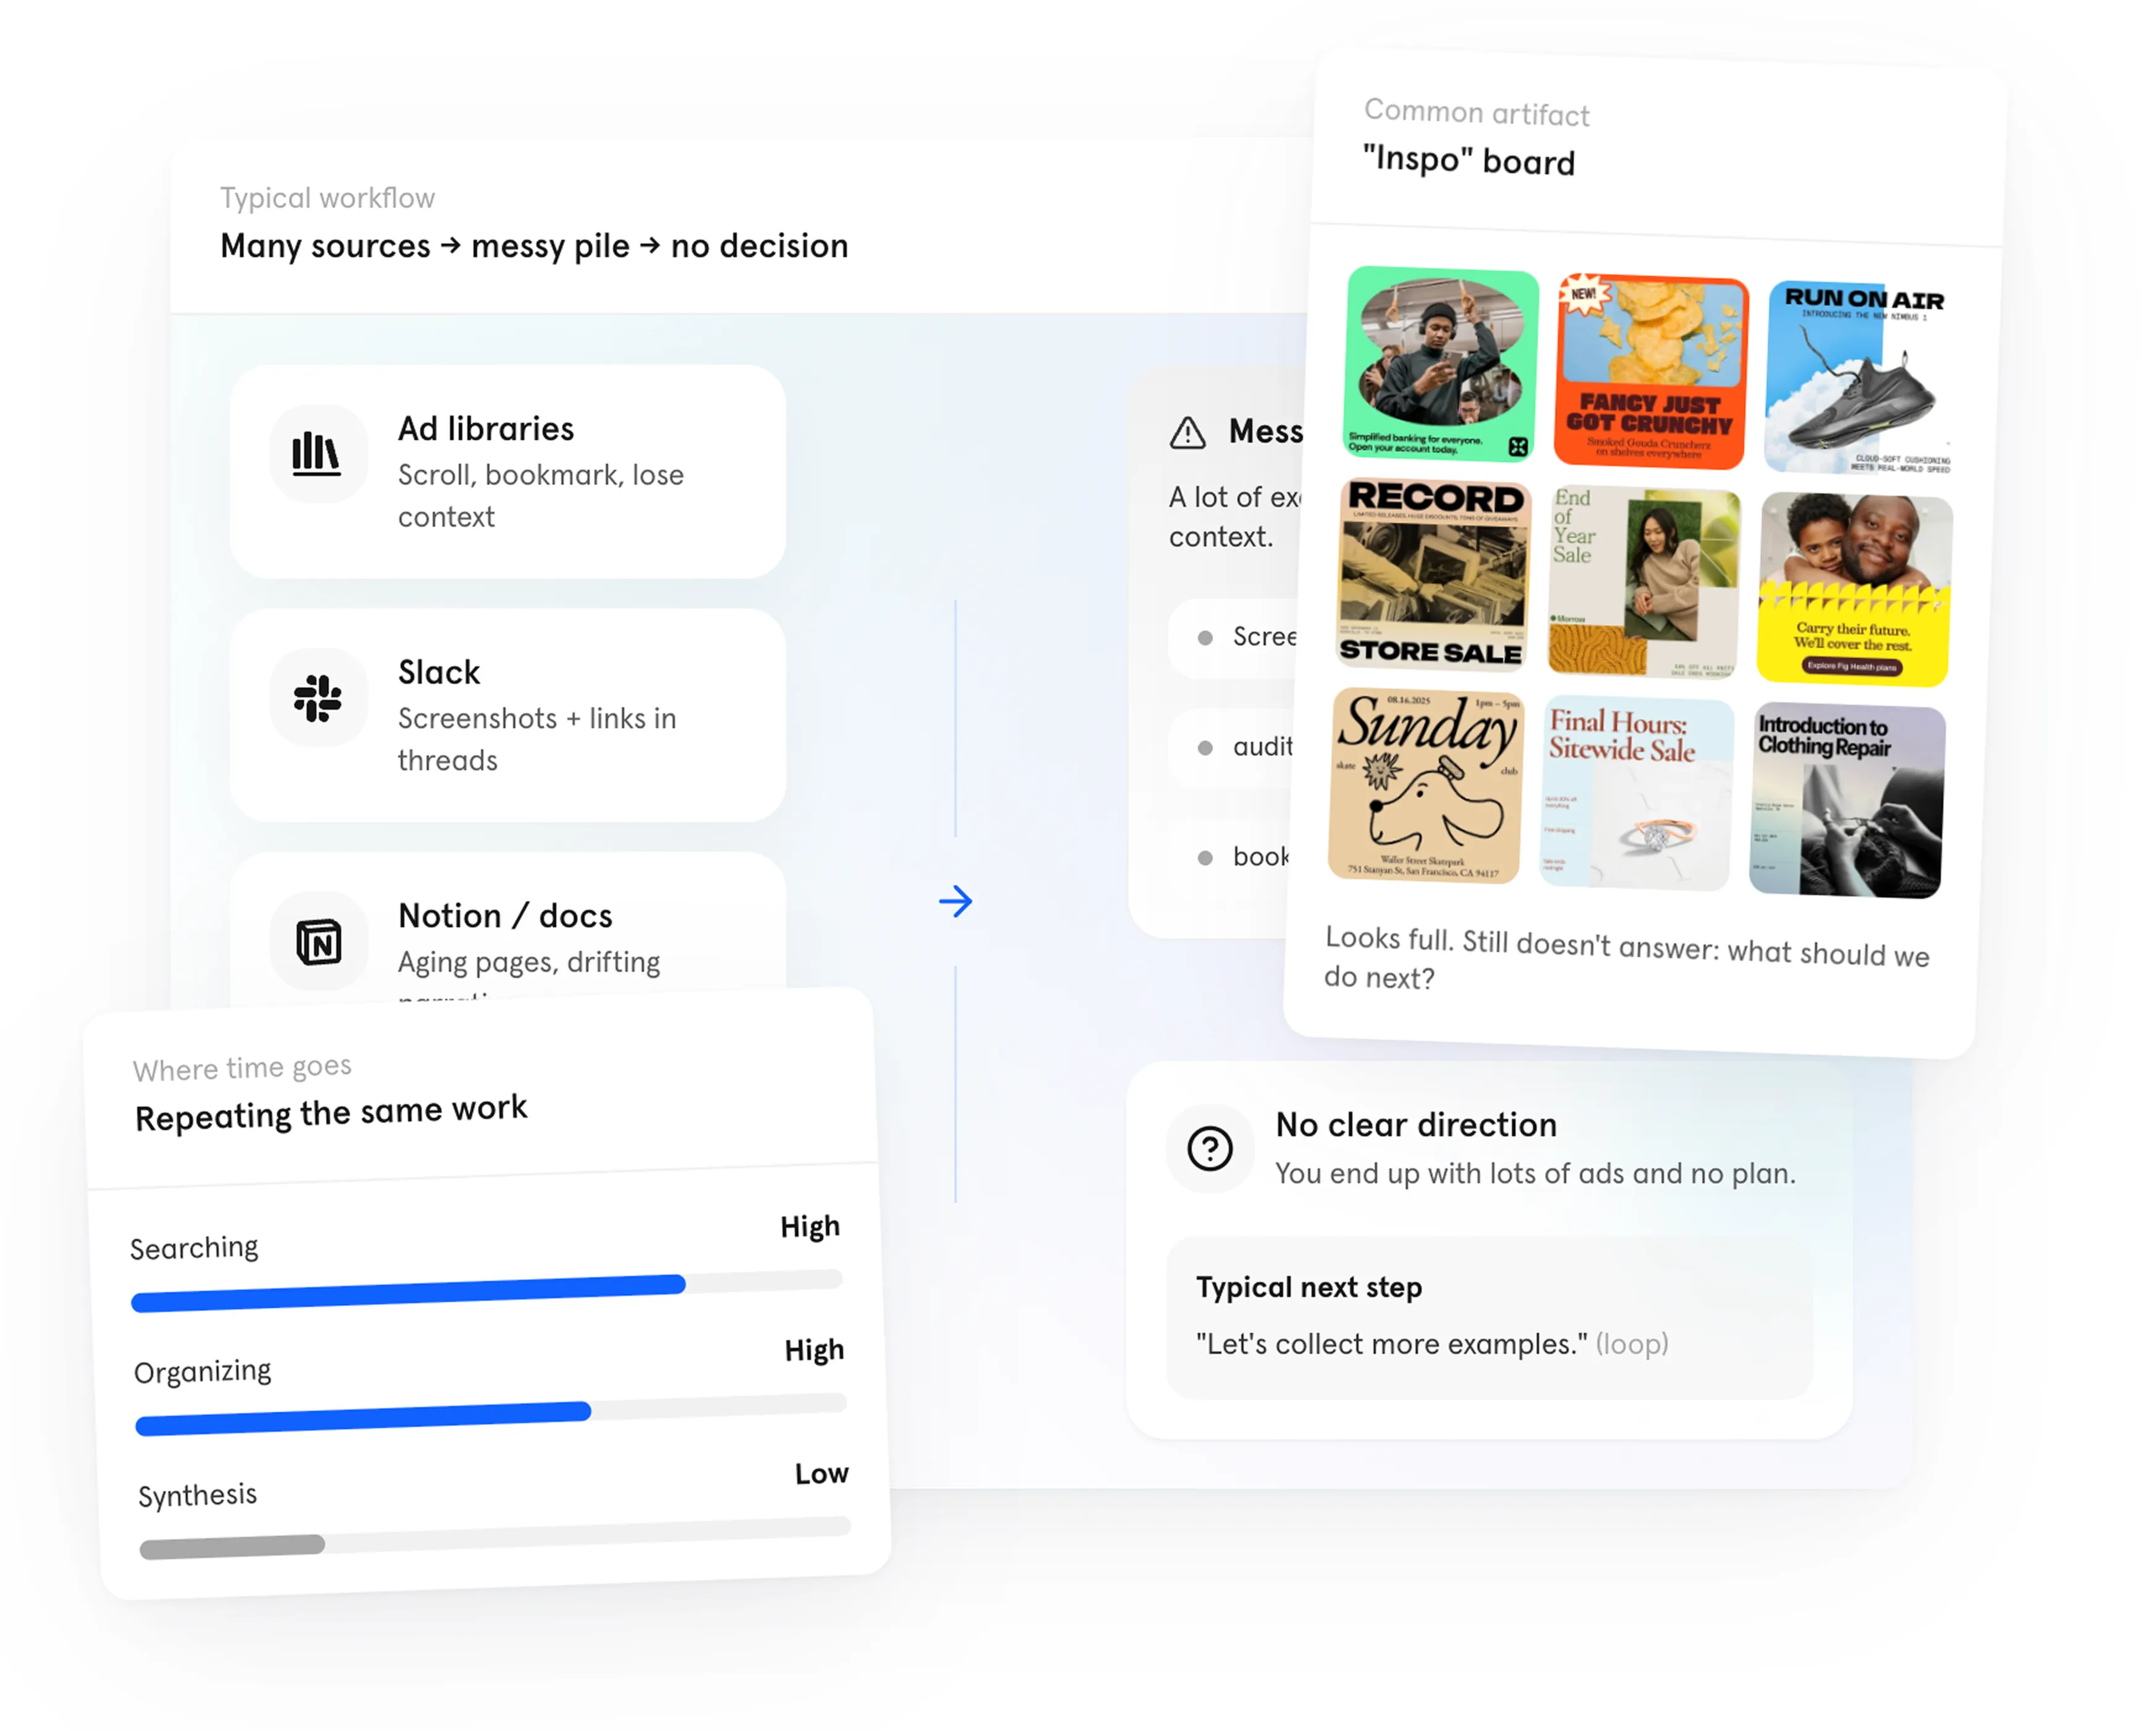
Task: Select the Slack source card
Action: click(507, 715)
